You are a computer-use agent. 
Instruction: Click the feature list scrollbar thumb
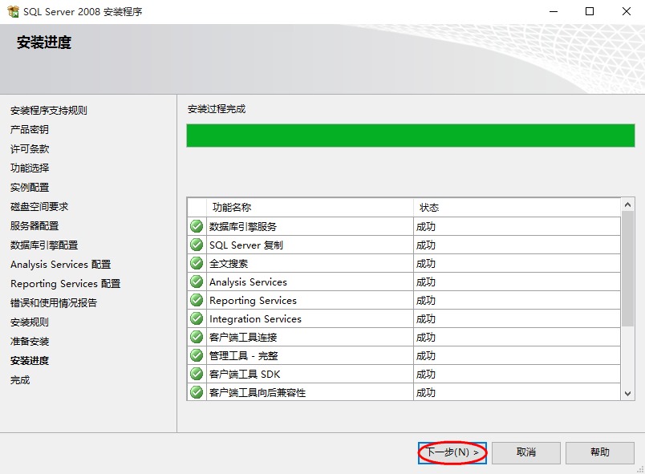(x=627, y=269)
